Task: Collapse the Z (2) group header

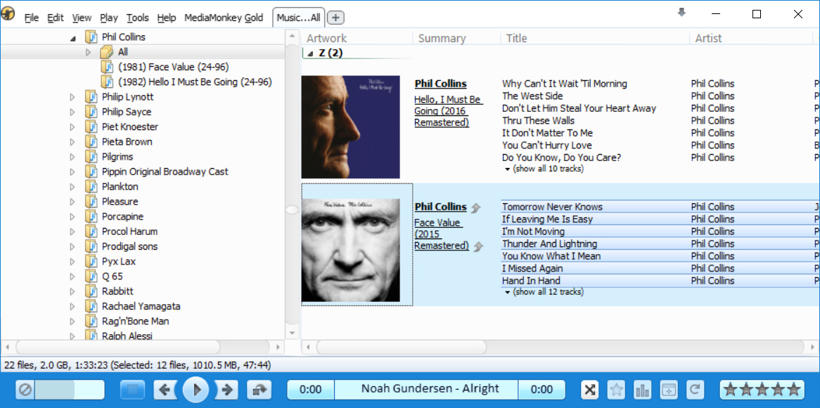Action: coord(311,53)
